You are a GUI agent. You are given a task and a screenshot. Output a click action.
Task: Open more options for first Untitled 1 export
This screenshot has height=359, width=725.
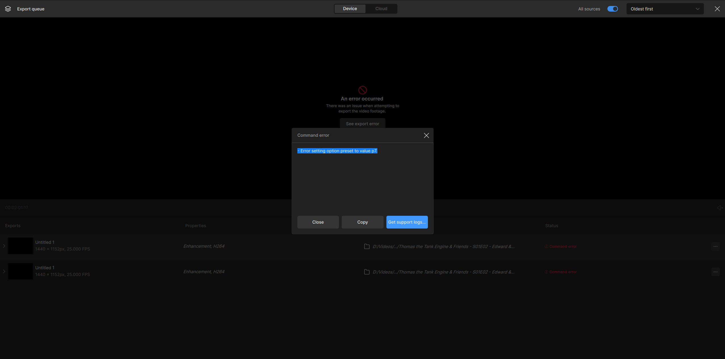pos(715,246)
